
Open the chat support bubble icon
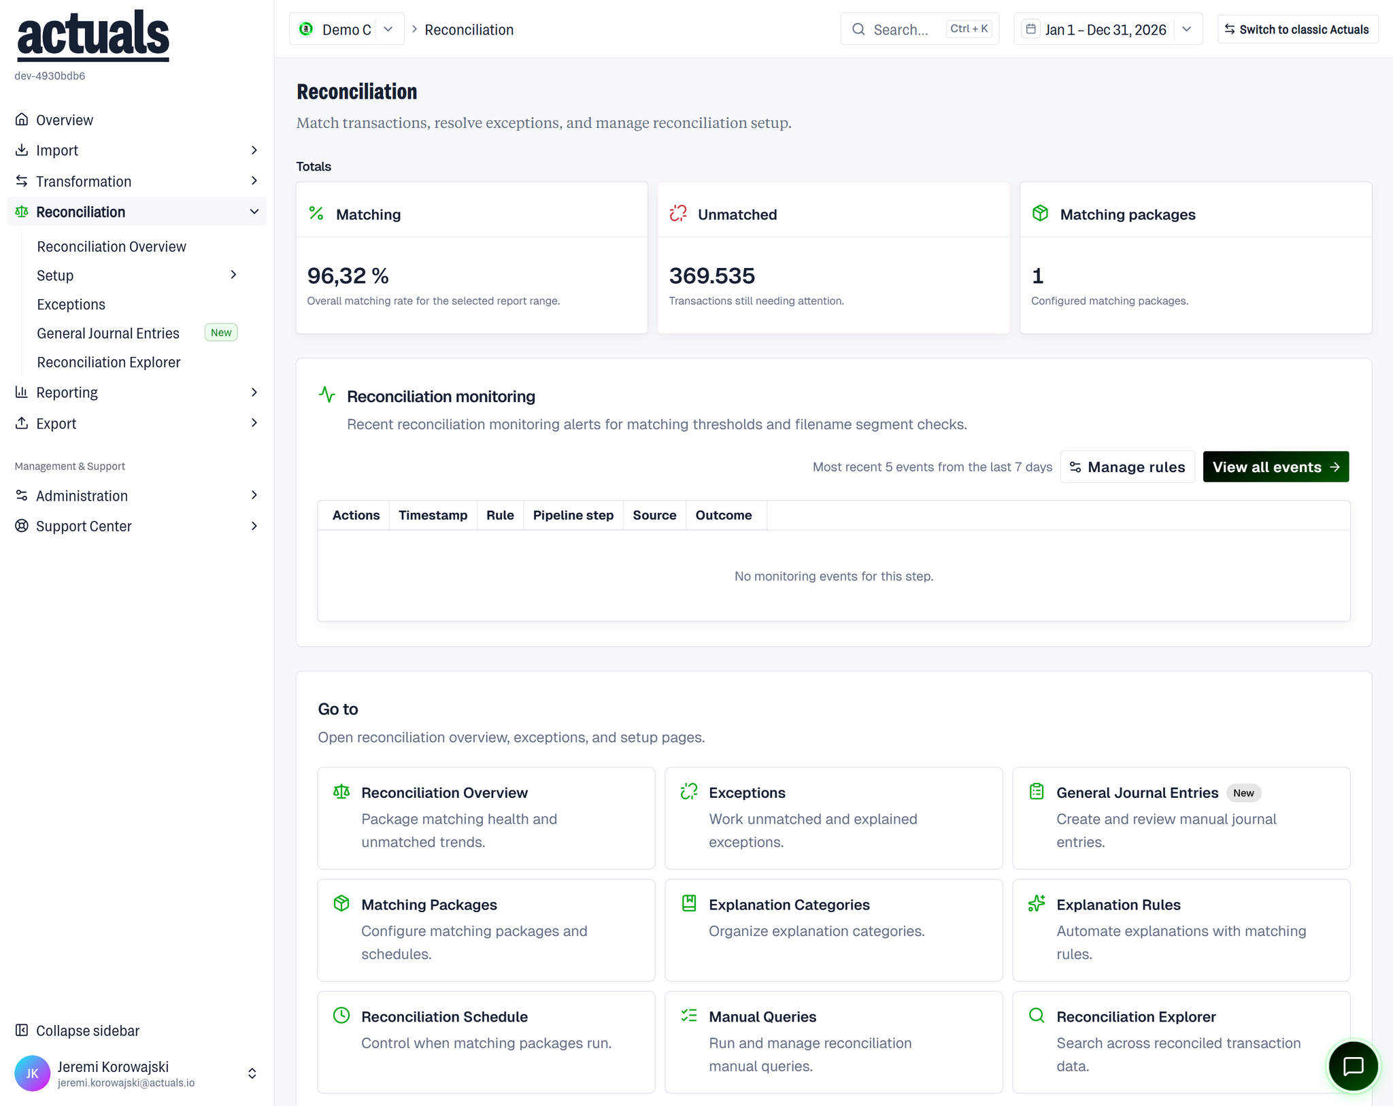pos(1353,1066)
